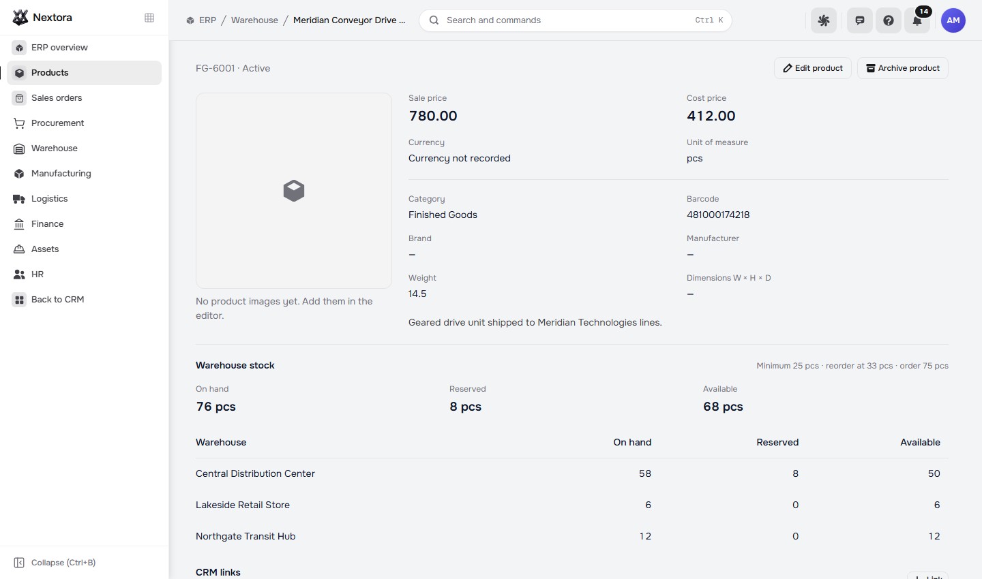
Task: Click the Nextora logo icon
Action: (20, 18)
